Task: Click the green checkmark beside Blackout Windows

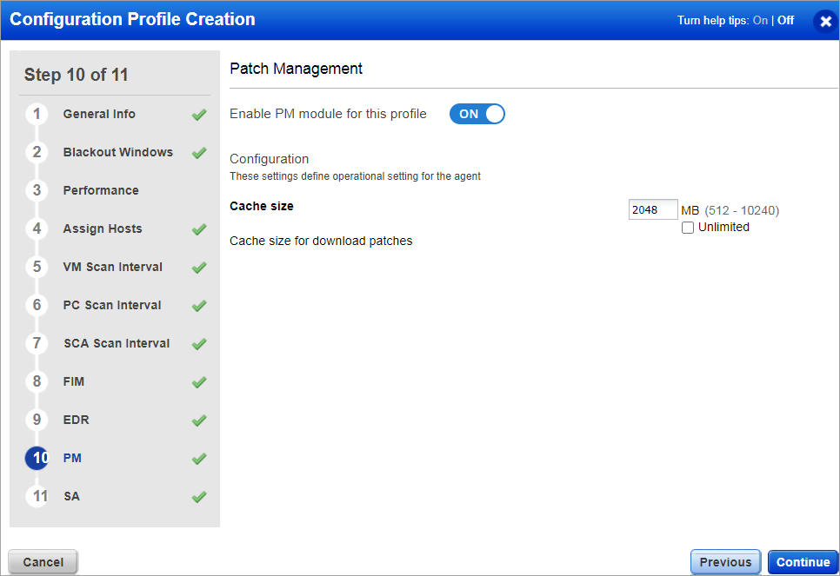Action: pyautogui.click(x=198, y=152)
